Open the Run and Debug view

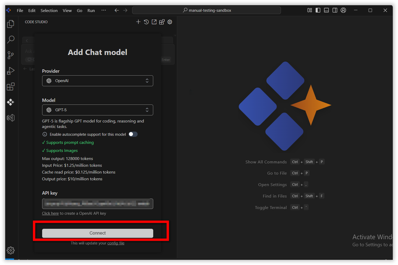pos(10,71)
